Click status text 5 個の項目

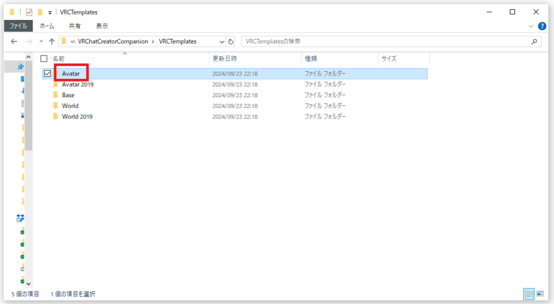pos(25,294)
